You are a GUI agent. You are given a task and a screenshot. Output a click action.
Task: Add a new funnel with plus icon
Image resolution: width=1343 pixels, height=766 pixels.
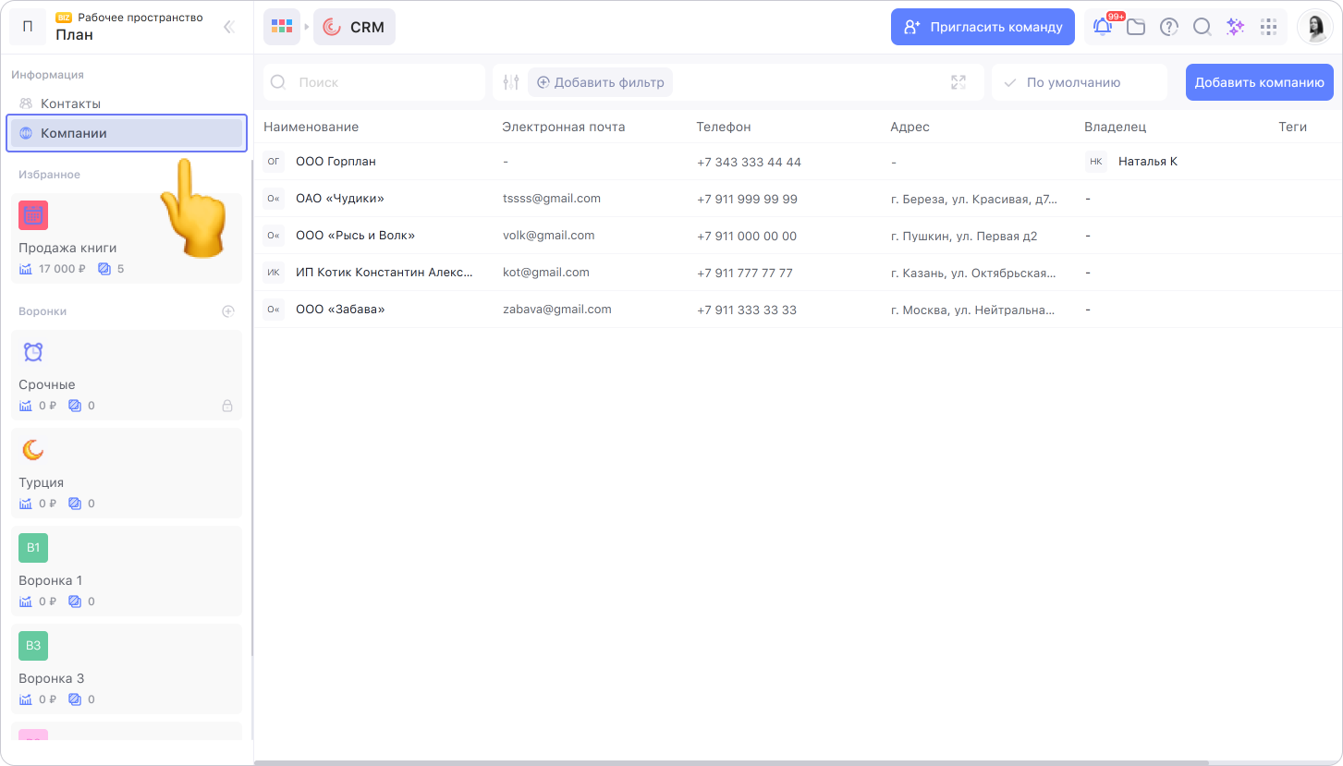tap(228, 311)
